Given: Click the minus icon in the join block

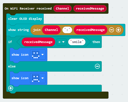Looking at the screenshot, I should pos(111,30).
